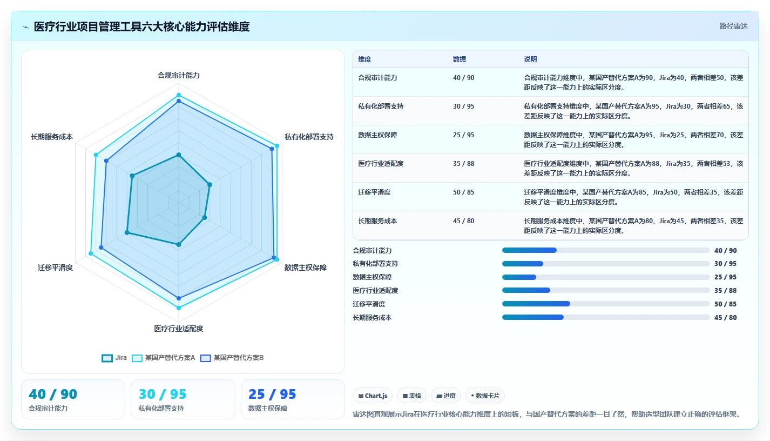770x441 pixels.
Task: Click the 私有化部署支持 radar axis label
Action: click(309, 137)
